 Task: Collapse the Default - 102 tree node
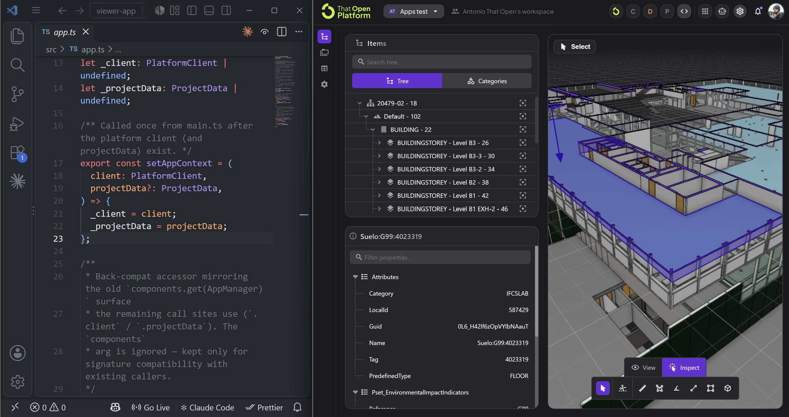tap(366, 116)
